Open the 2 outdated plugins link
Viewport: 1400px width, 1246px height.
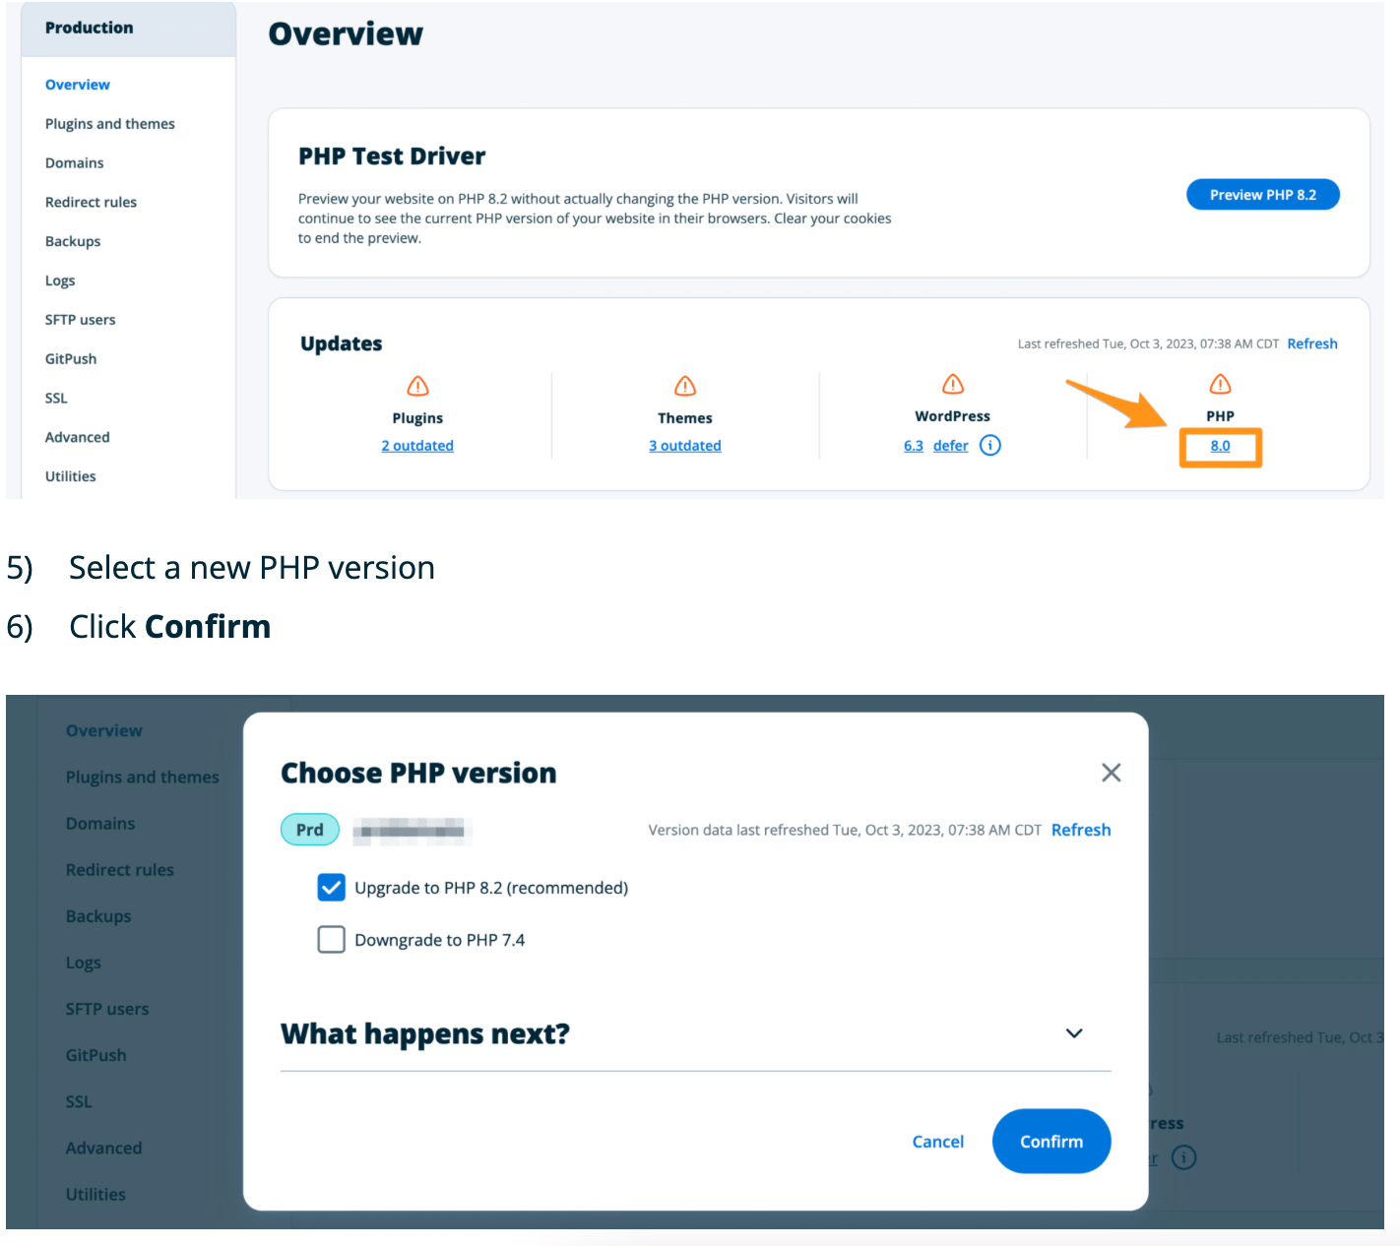click(x=417, y=445)
